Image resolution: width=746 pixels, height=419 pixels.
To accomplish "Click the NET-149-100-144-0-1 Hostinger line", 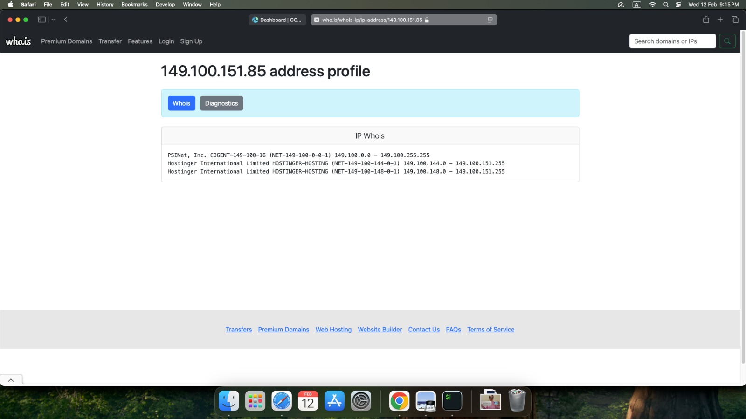I will tap(336, 163).
